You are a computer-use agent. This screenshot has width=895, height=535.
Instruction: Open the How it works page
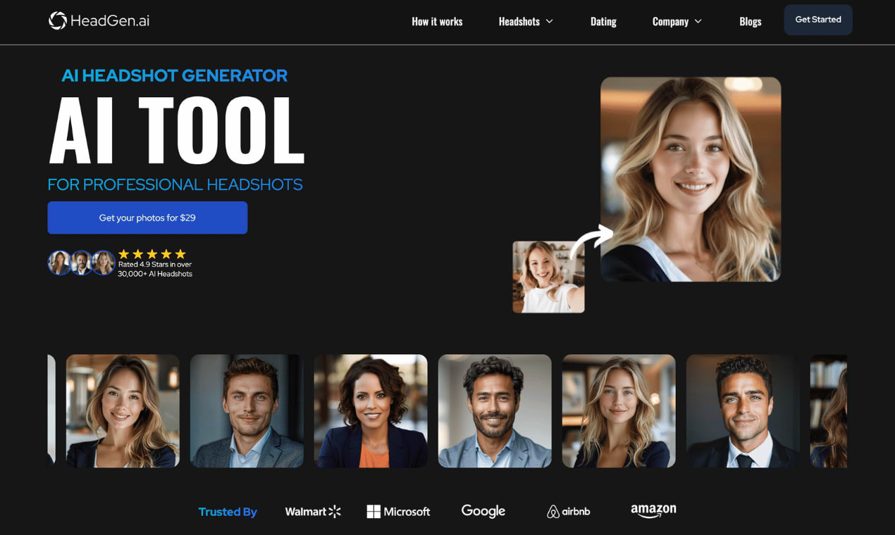pos(437,21)
